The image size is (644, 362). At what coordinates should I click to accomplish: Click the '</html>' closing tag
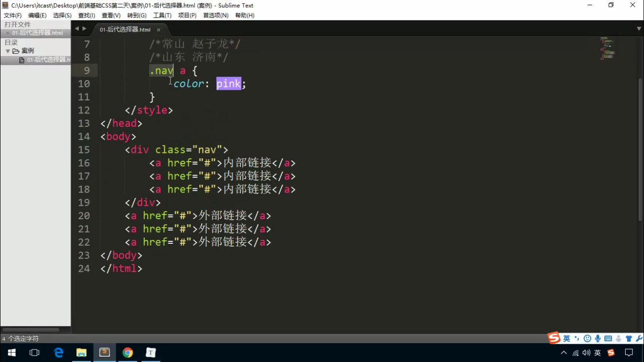click(122, 268)
